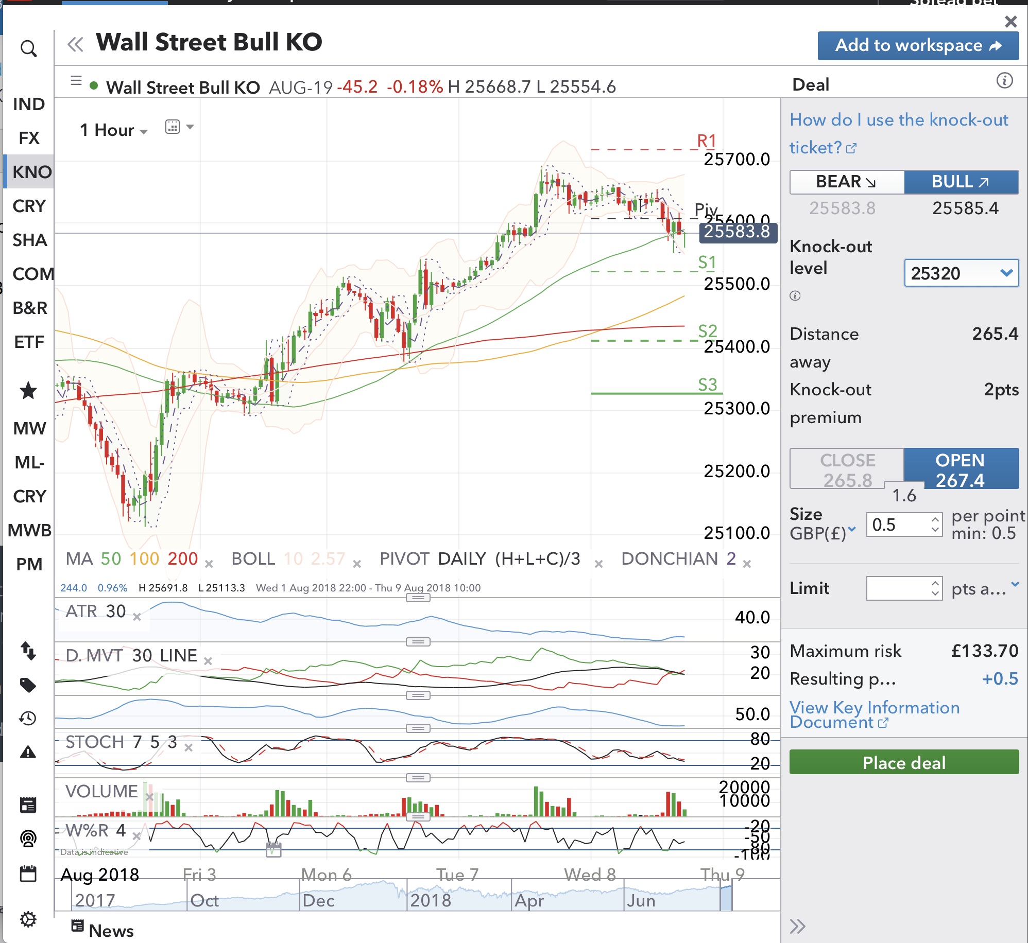Open the history clock icon
Screen dimensions: 1028x943
pos(28,718)
